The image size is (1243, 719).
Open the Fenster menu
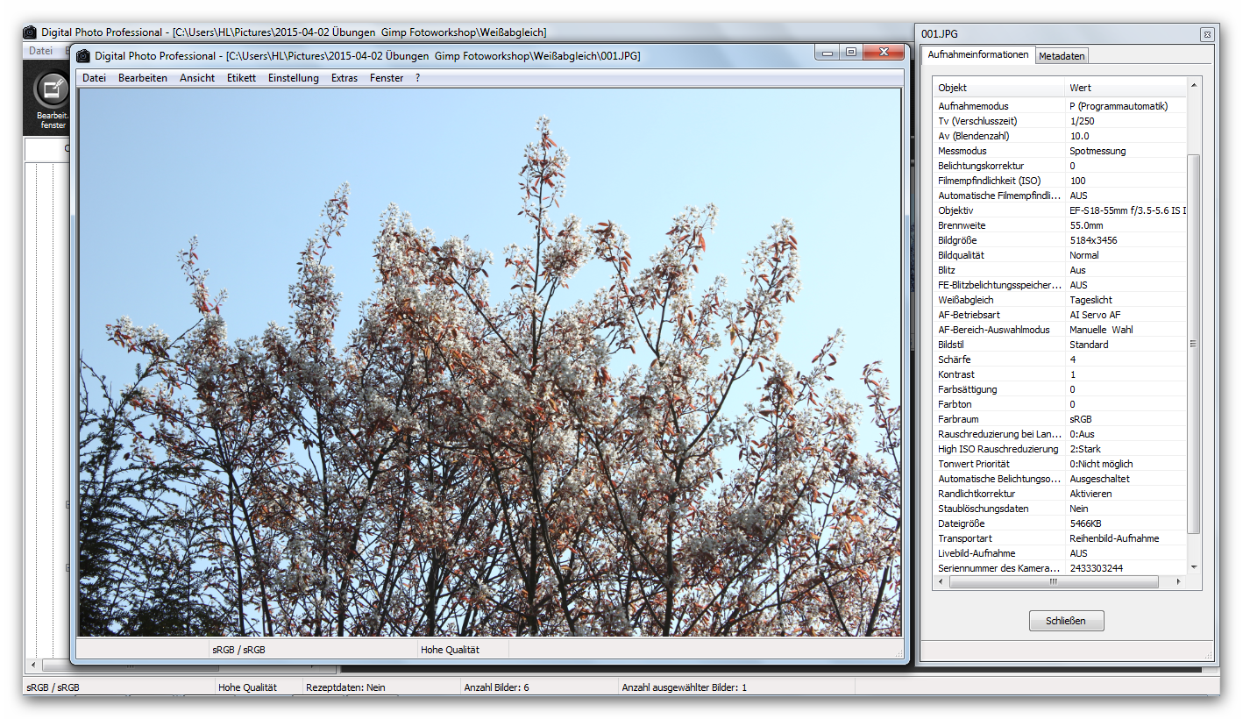[387, 78]
